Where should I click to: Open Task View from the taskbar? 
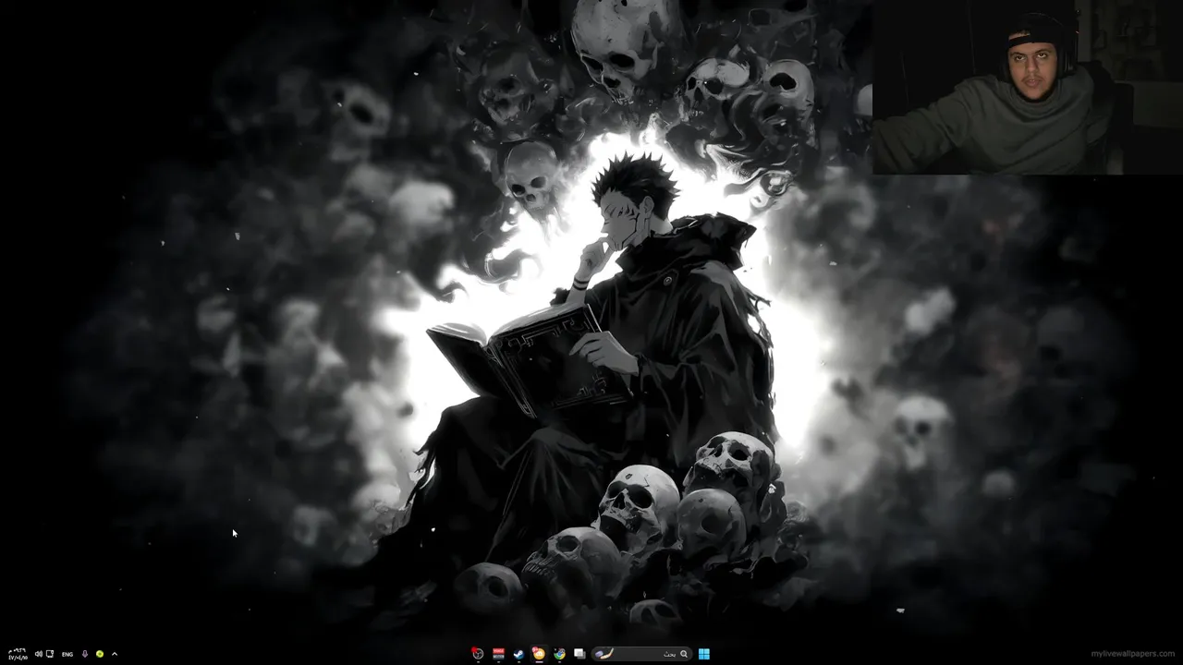pos(579,654)
